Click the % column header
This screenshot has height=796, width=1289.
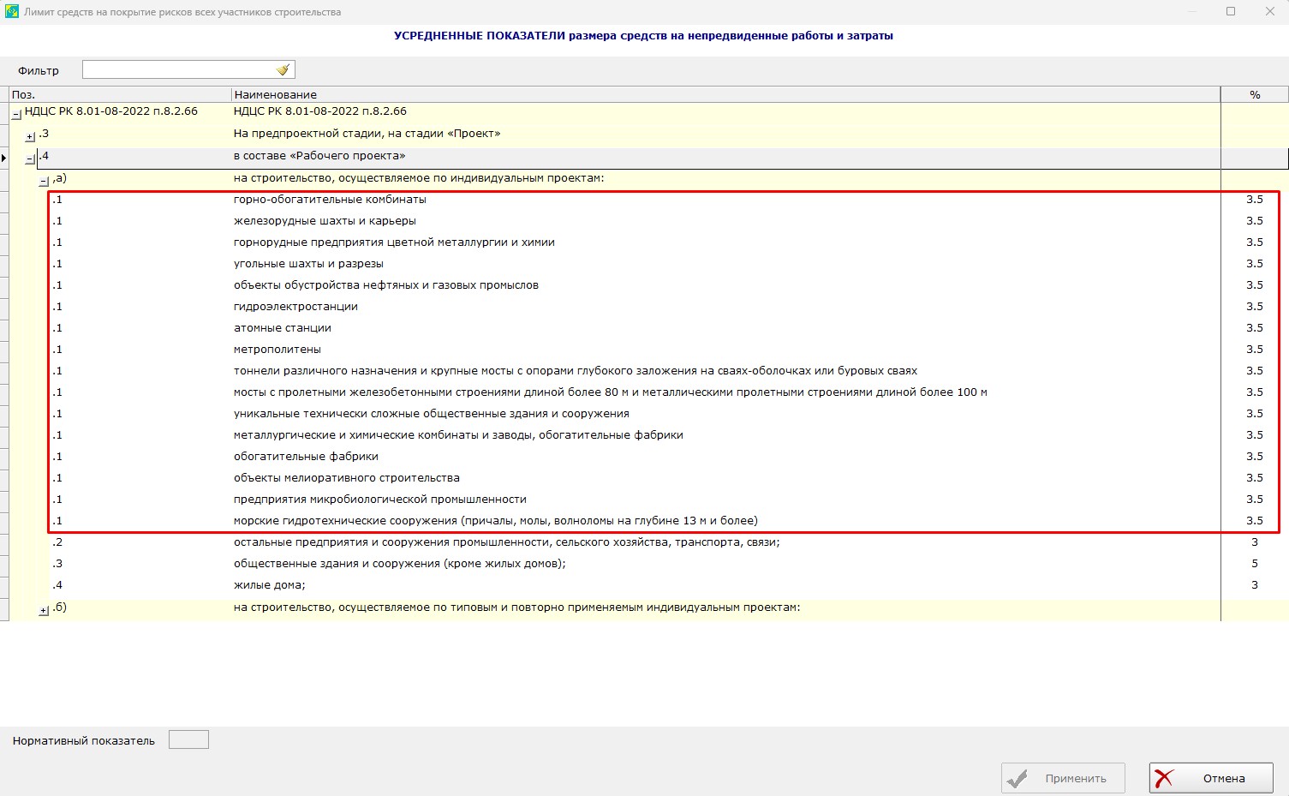click(x=1254, y=94)
